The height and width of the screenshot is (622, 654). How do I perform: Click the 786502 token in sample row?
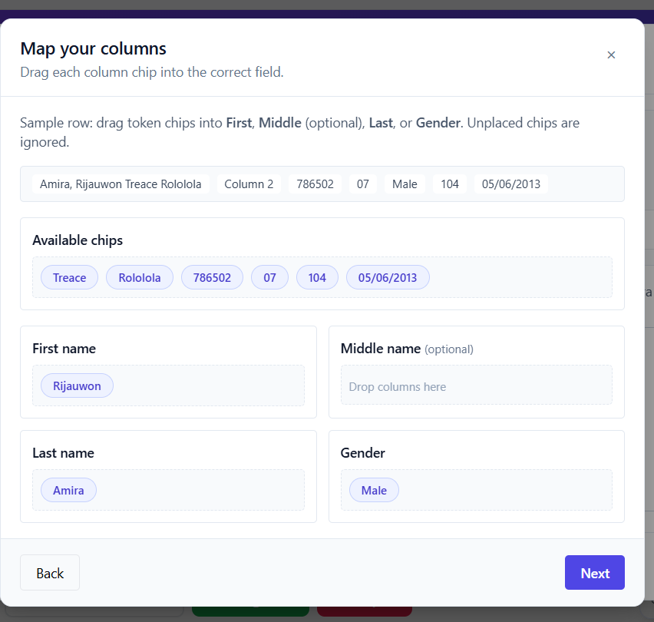tap(315, 184)
